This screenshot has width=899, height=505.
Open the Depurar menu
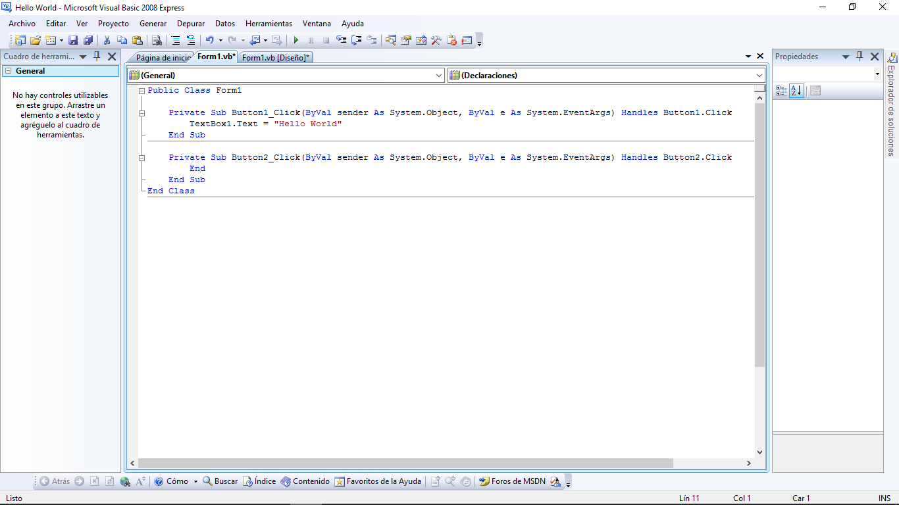pos(191,24)
